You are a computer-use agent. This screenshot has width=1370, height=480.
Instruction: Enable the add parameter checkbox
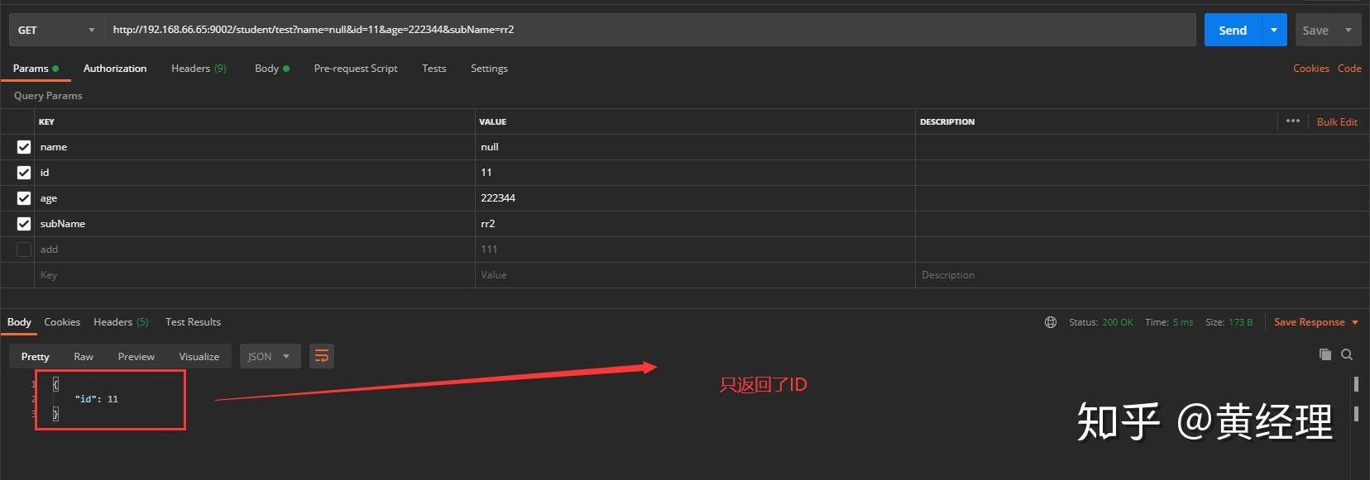[x=24, y=250]
